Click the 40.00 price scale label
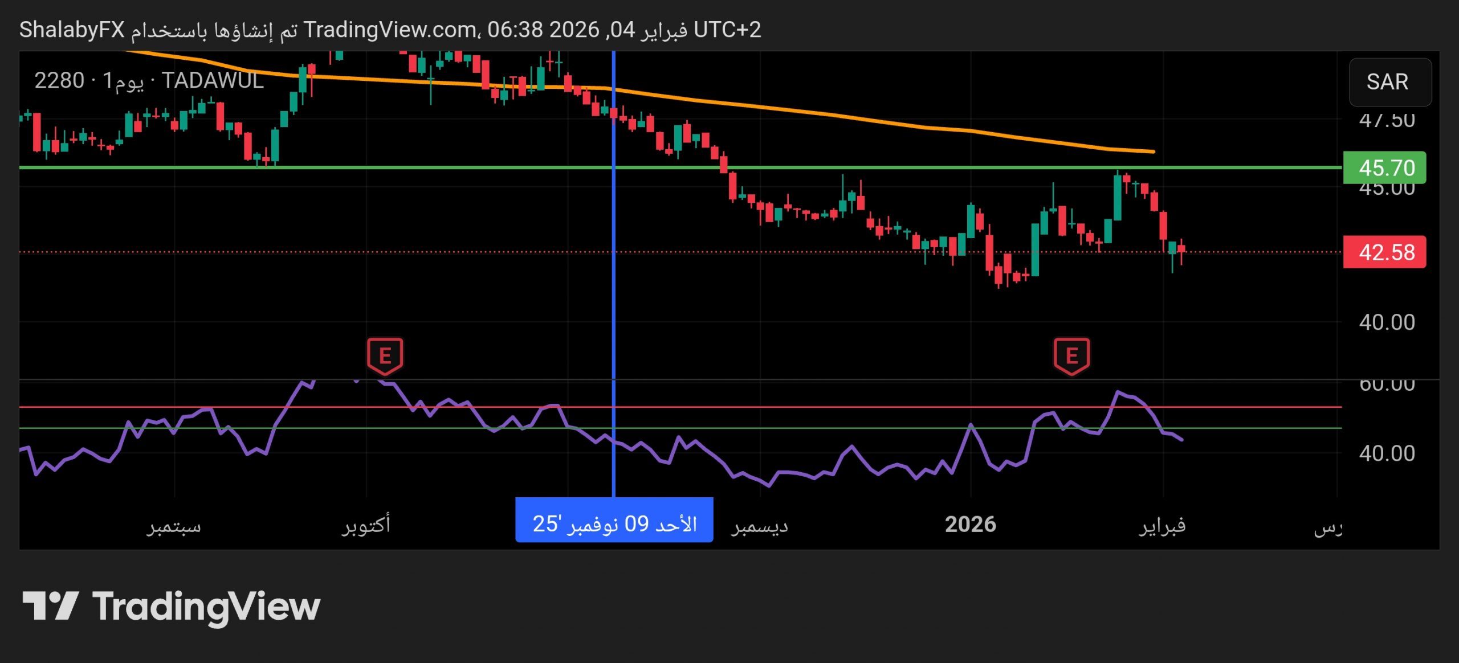 pos(1386,322)
